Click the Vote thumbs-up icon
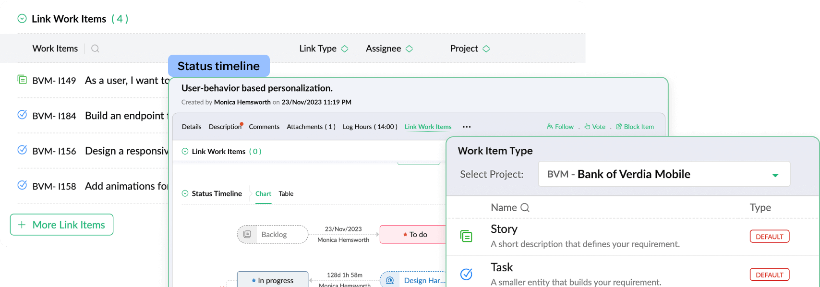The image size is (820, 287). pos(587,127)
